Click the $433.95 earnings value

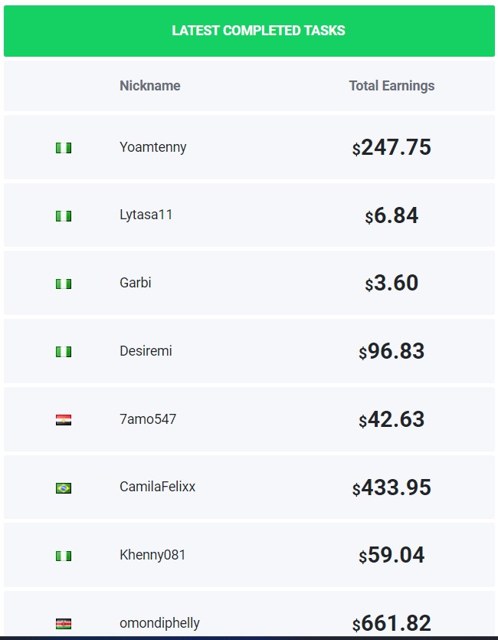click(x=392, y=487)
